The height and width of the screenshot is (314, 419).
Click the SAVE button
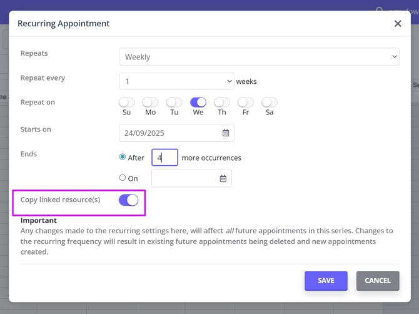click(326, 281)
